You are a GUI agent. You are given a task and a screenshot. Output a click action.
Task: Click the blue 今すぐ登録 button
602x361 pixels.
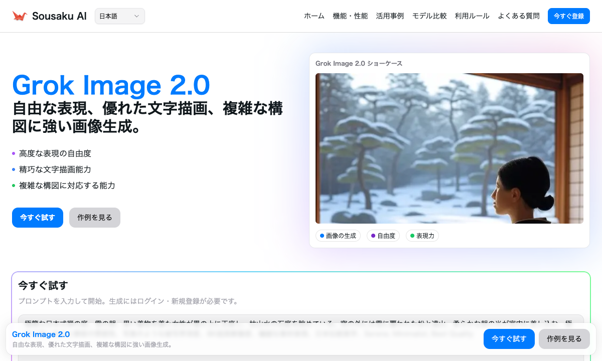pyautogui.click(x=568, y=16)
